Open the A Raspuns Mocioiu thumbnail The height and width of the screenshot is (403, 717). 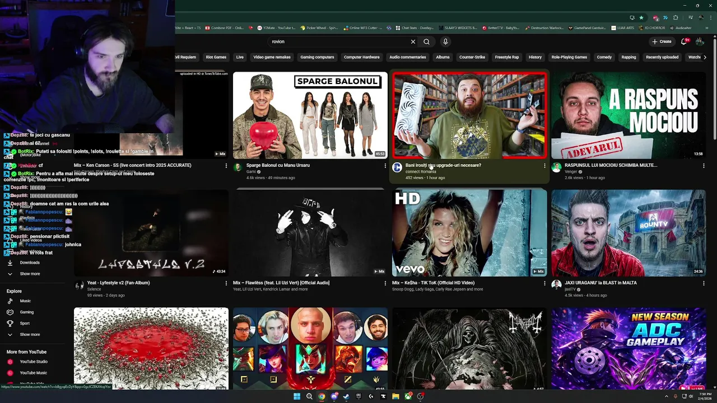click(x=628, y=115)
